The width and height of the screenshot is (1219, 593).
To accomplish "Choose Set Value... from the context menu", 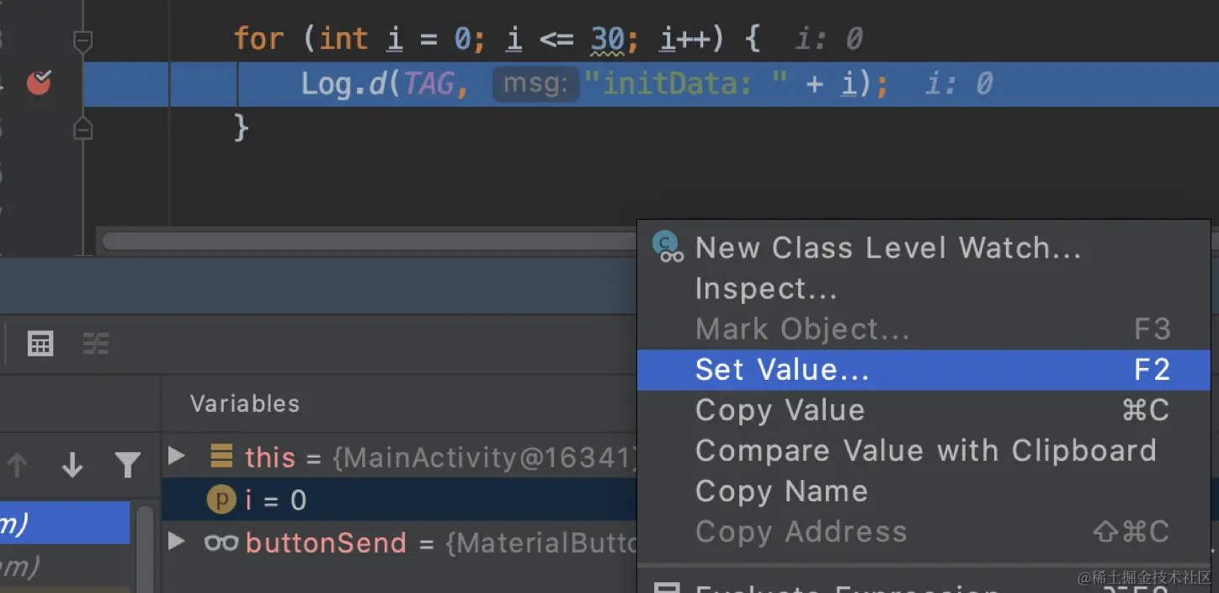I will coord(782,370).
